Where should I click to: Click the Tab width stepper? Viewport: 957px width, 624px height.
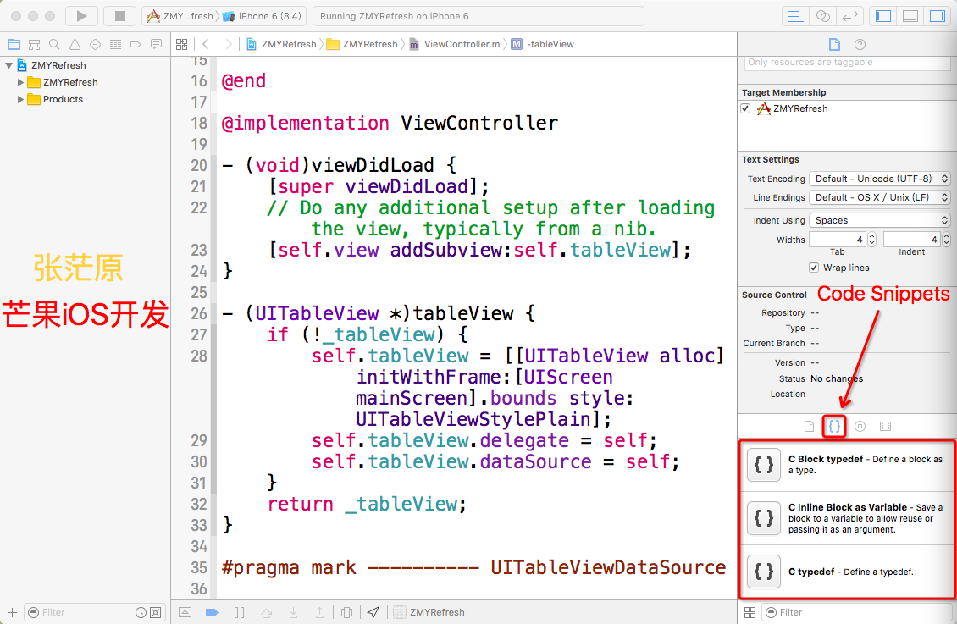click(x=871, y=240)
